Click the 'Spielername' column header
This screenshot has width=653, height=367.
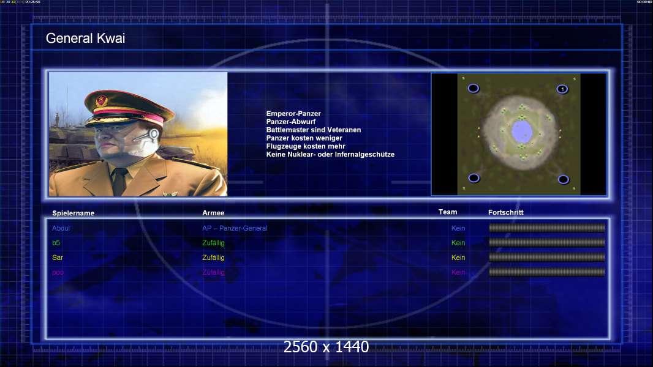pos(74,213)
